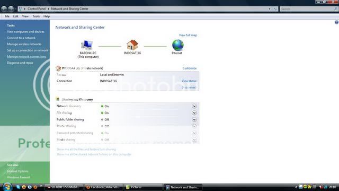Open the help question mark icon

pyautogui.click(x=336, y=22)
